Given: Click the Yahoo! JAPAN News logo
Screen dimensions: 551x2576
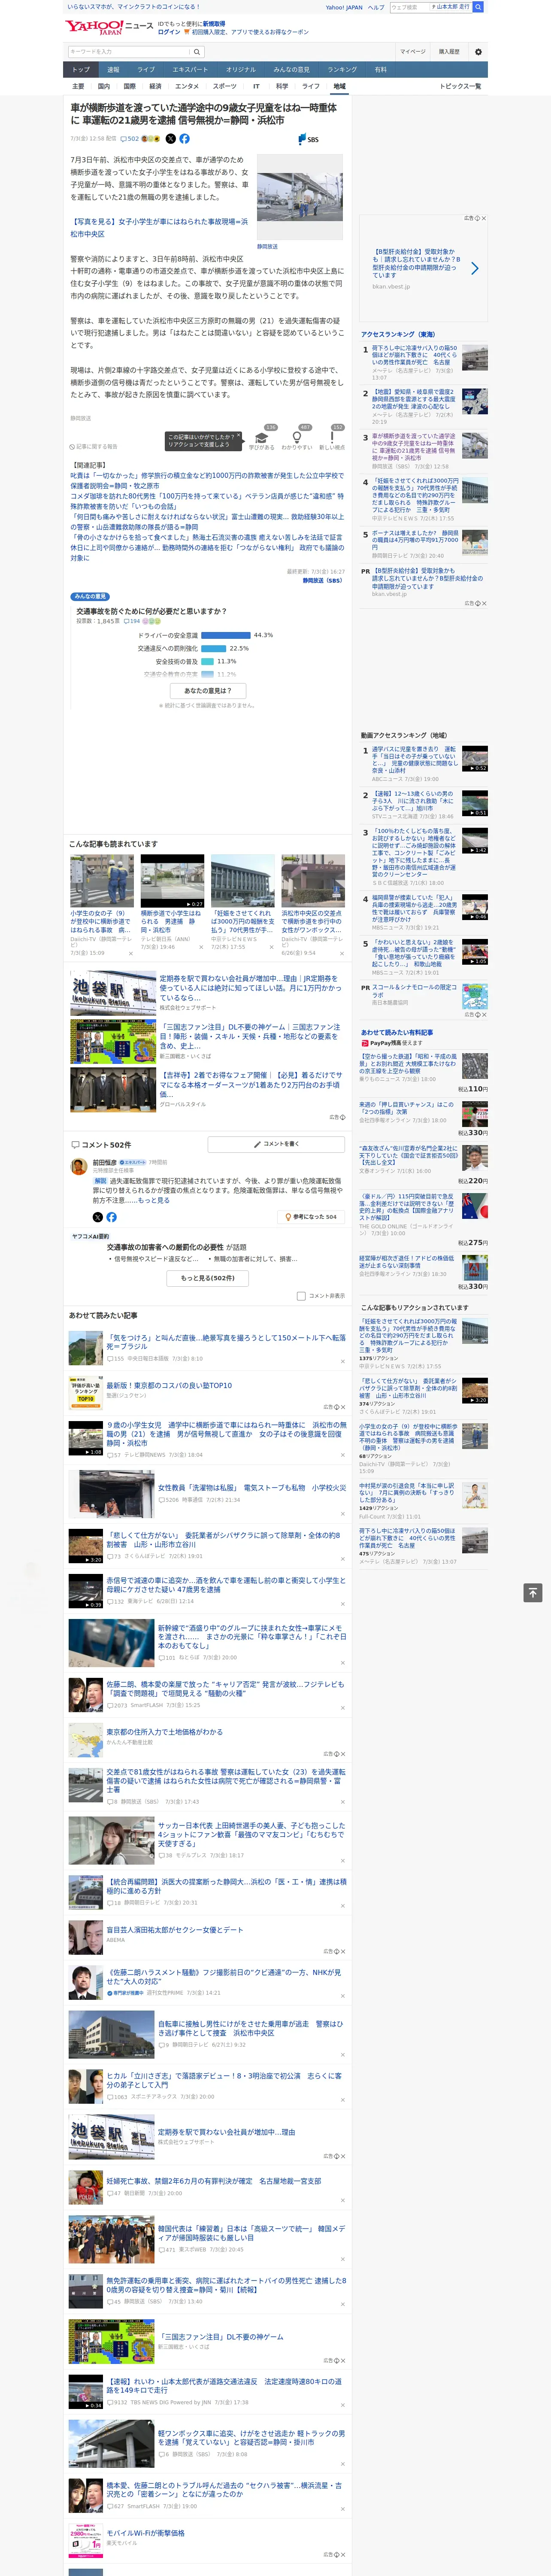Looking at the screenshot, I should click(109, 27).
